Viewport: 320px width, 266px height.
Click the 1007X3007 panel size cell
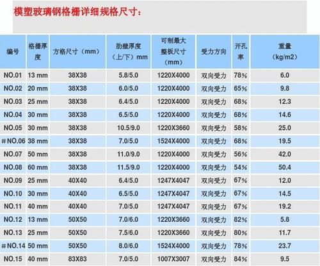[x=173, y=259]
